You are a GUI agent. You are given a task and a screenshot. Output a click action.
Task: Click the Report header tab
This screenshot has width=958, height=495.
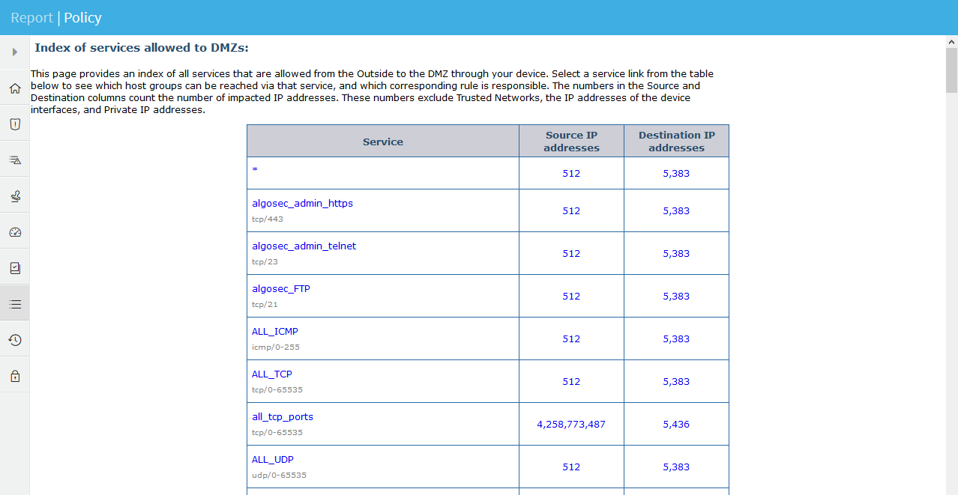31,17
